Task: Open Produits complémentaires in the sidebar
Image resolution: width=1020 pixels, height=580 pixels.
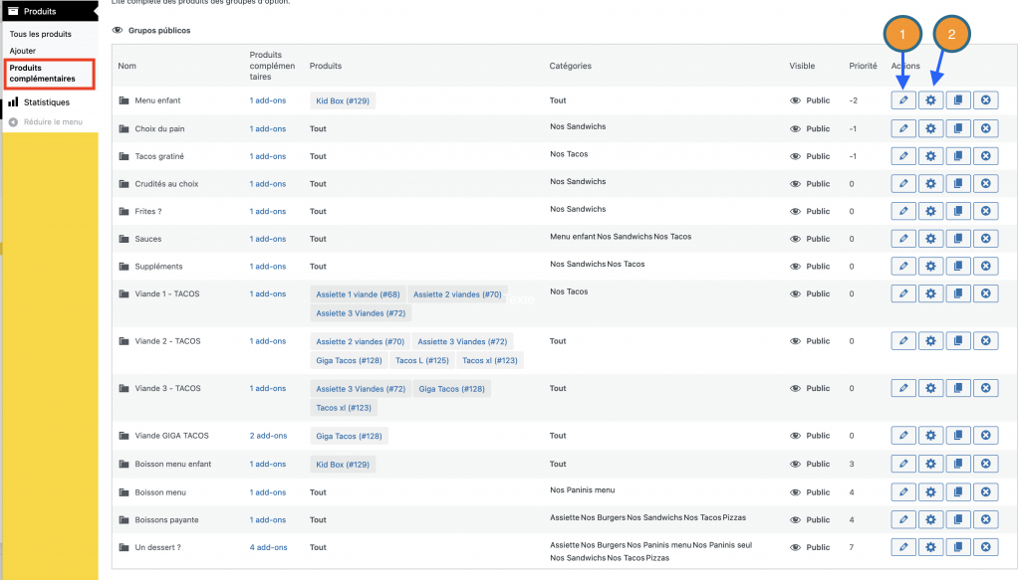Action: click(x=42, y=73)
